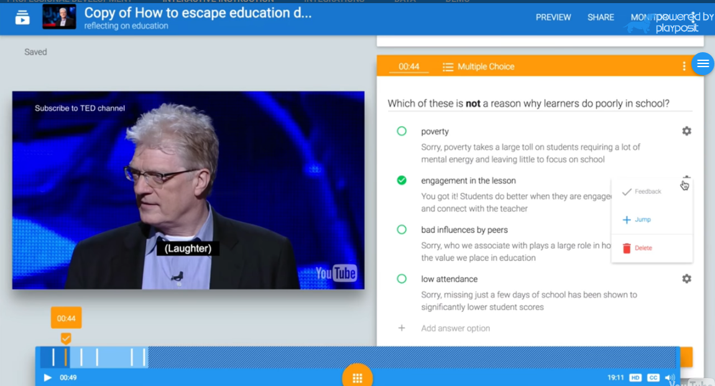
Task: Open three-dot options on Multiple Choice header
Action: [684, 67]
